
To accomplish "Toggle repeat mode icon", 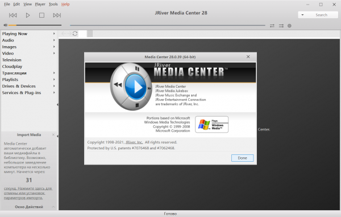I will click(272, 26).
